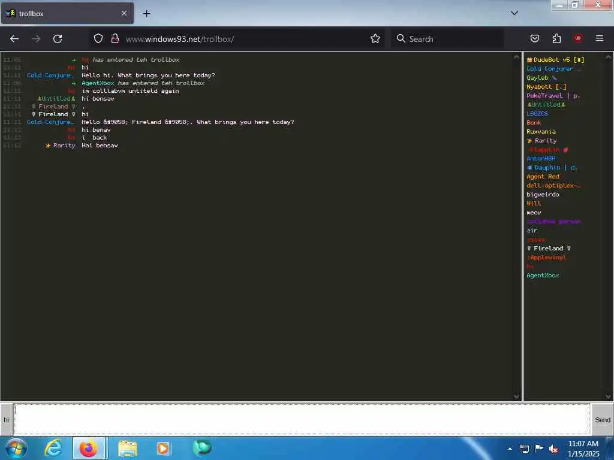The image size is (614, 460).
Task: Select bigweirdo in user list
Action: tap(543, 195)
